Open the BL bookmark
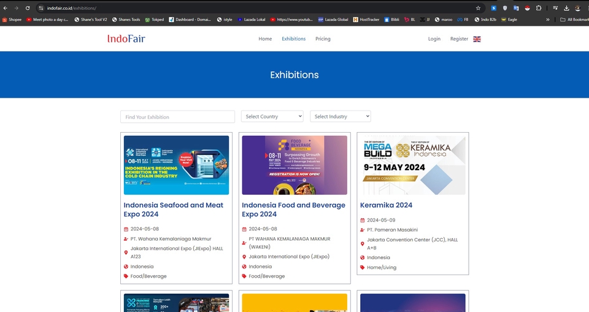 click(x=409, y=20)
